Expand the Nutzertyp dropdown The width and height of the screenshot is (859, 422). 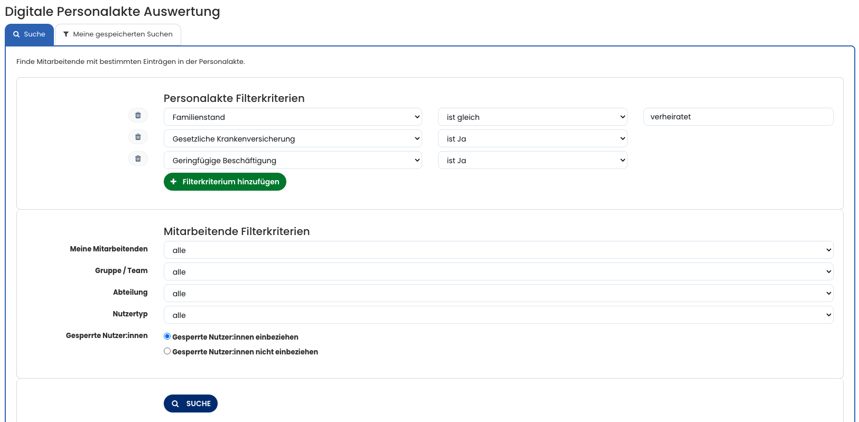(498, 315)
